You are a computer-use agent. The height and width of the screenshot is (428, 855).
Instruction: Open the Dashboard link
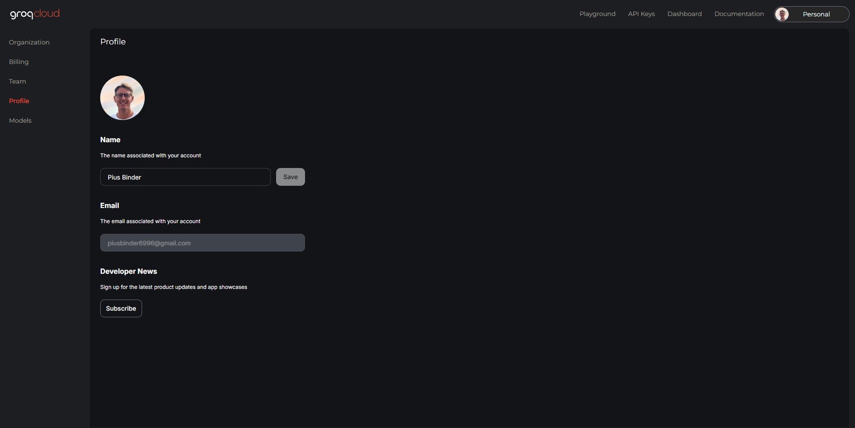[684, 14]
